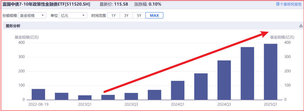Screen dimensions: 304x111
Task: Select the 1Y time range
Action: click(x=113, y=15)
